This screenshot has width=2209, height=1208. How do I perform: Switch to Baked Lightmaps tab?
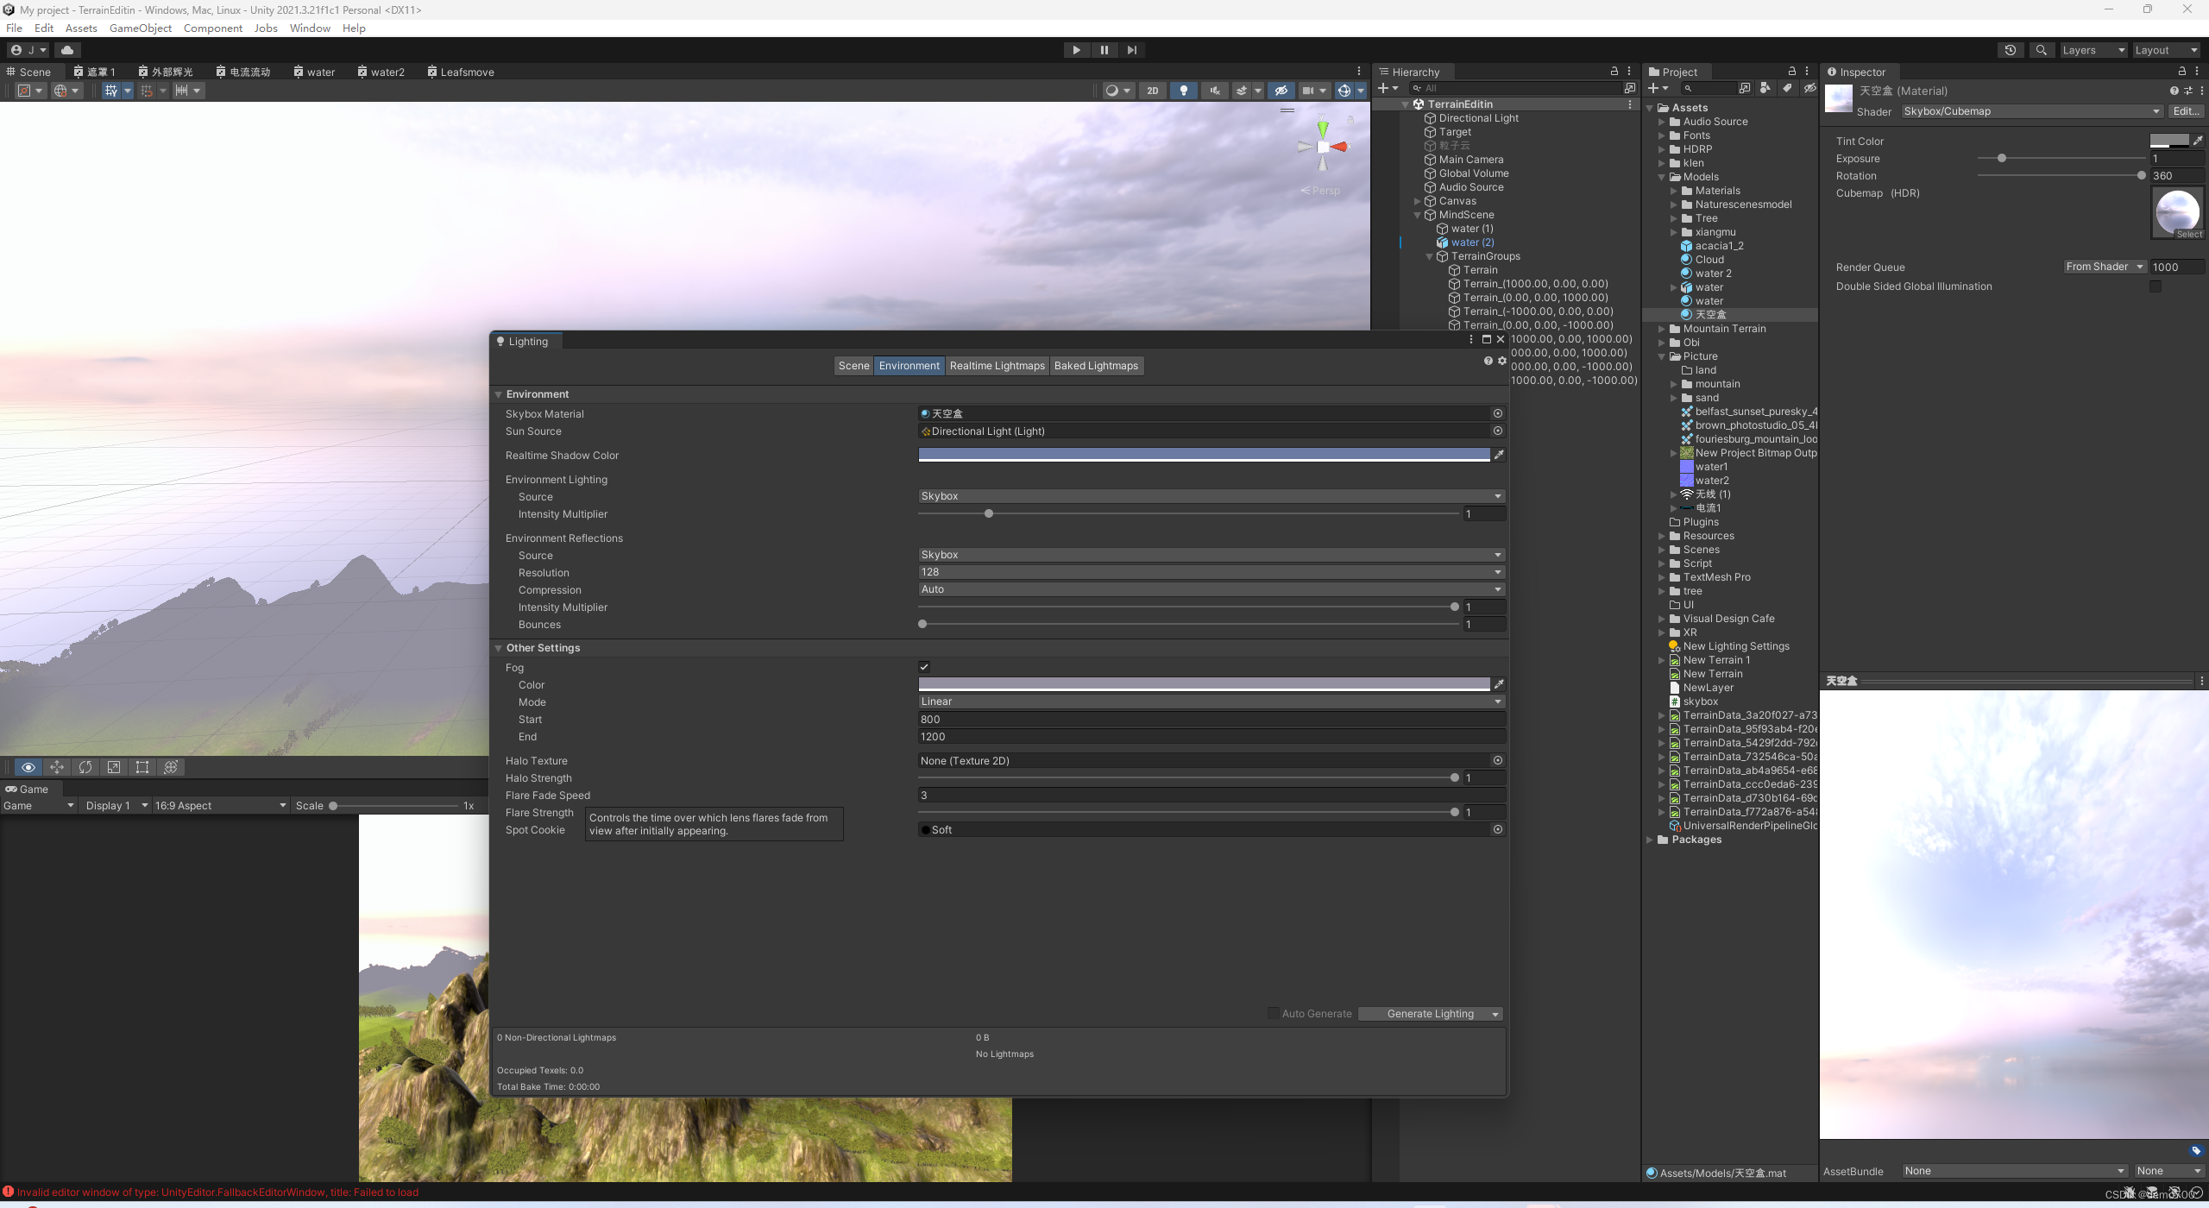1096,366
